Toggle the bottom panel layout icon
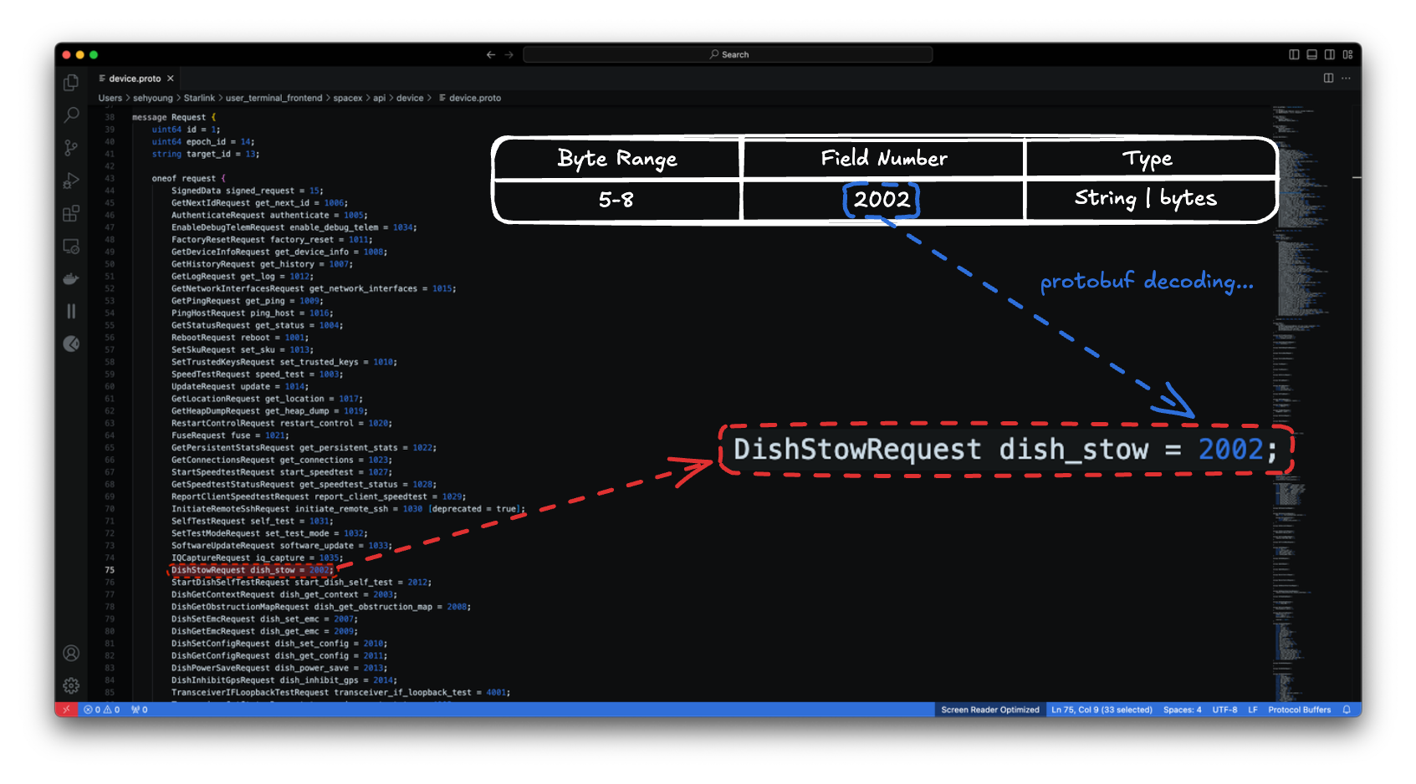This screenshot has height=784, width=1416. pos(1311,54)
